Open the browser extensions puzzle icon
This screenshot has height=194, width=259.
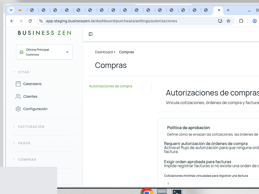pyautogui.click(x=241, y=21)
